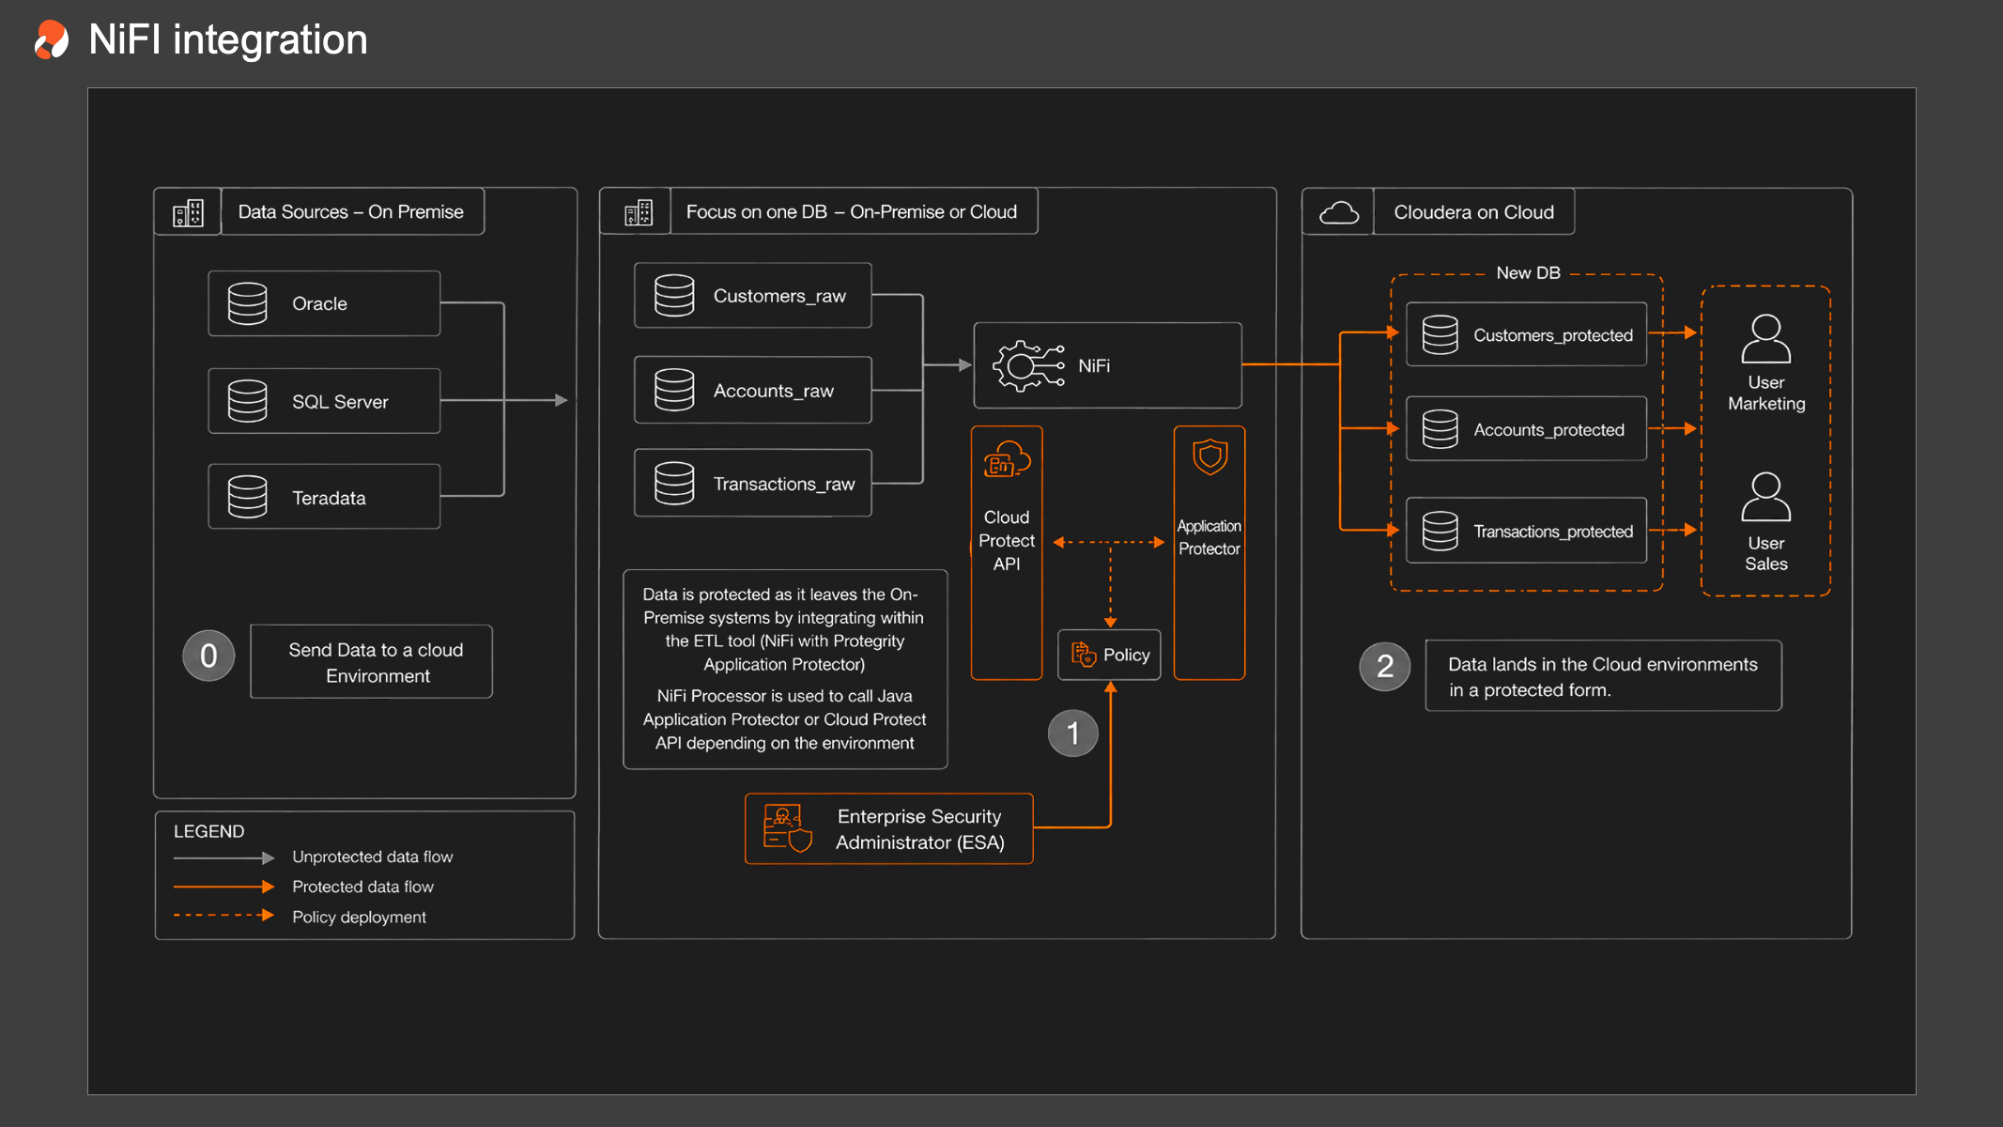This screenshot has height=1127, width=2003.
Task: Click the NiFi Processor is used paragraph
Action: click(x=784, y=719)
